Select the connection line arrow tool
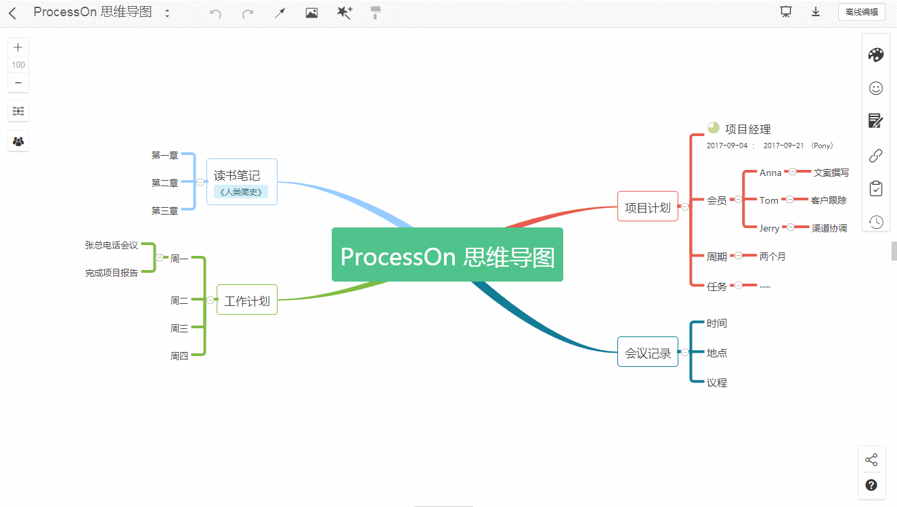 280,13
